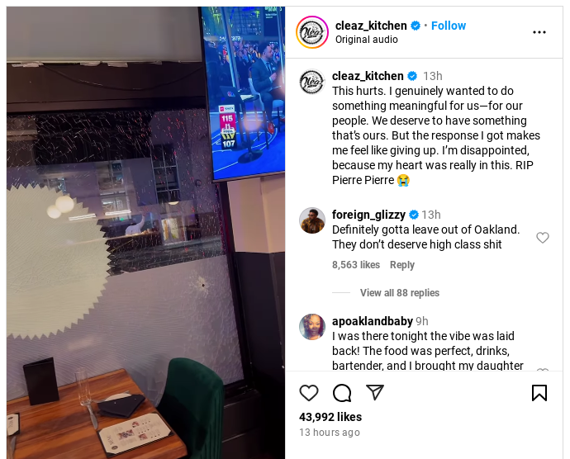
Task: Follow the cleaz_kitchen account
Action: point(449,26)
